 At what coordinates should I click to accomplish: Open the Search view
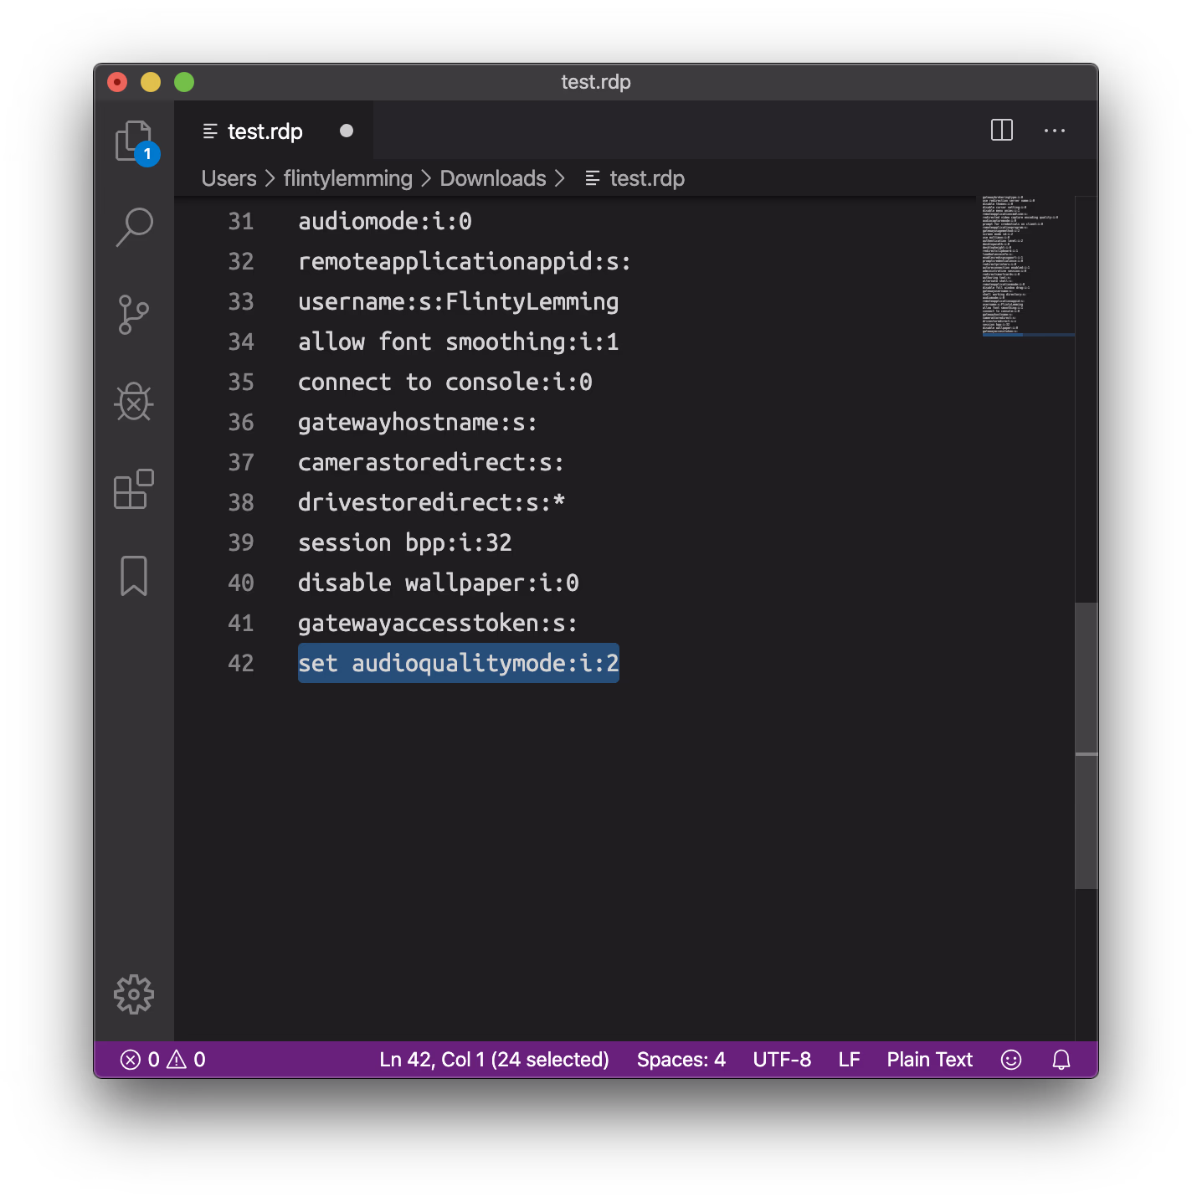(134, 227)
